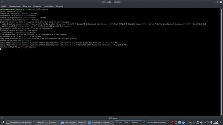Open the Помощ menu
The height and width of the screenshot is (125, 223).
point(60,6)
